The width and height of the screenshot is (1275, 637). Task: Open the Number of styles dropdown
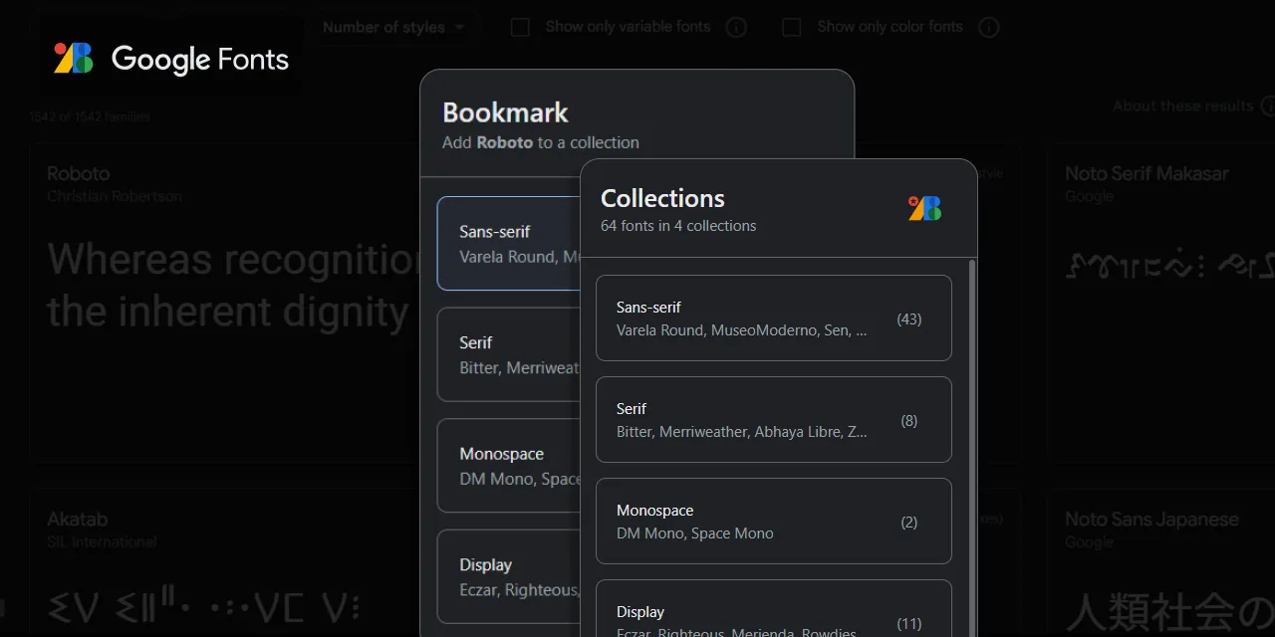[393, 27]
